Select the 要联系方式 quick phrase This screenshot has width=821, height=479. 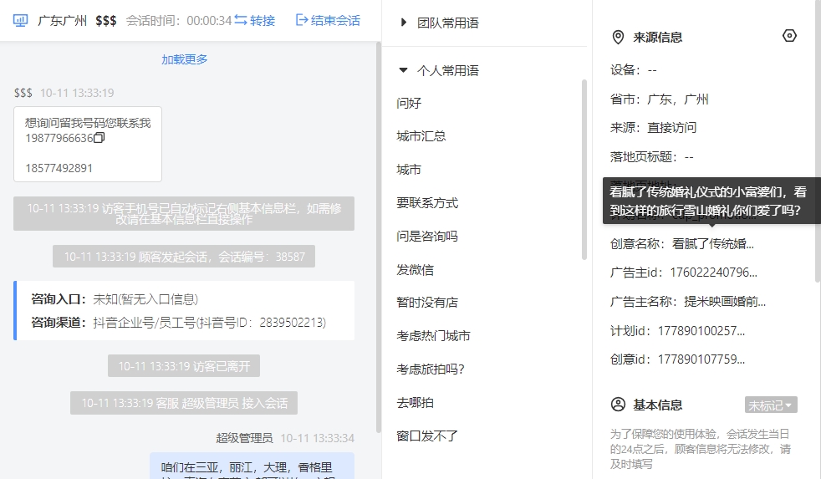click(427, 203)
